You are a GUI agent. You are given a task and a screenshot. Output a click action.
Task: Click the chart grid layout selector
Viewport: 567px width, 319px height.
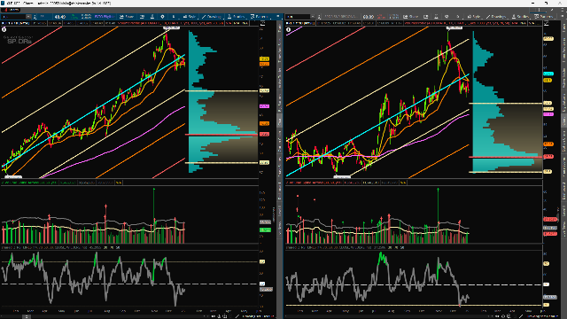tap(539, 10)
